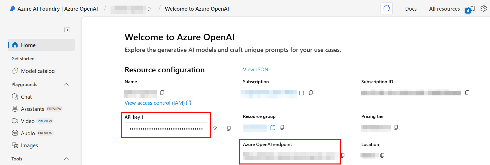The height and width of the screenshot is (165, 490).
Task: Open the resource switcher dropdown in breadcrumb
Action: [149, 9]
